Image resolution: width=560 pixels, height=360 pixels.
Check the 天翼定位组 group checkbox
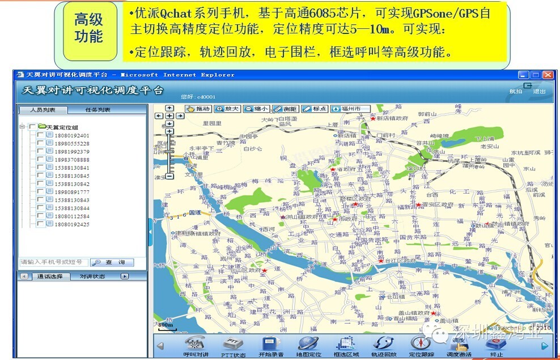click(x=32, y=127)
